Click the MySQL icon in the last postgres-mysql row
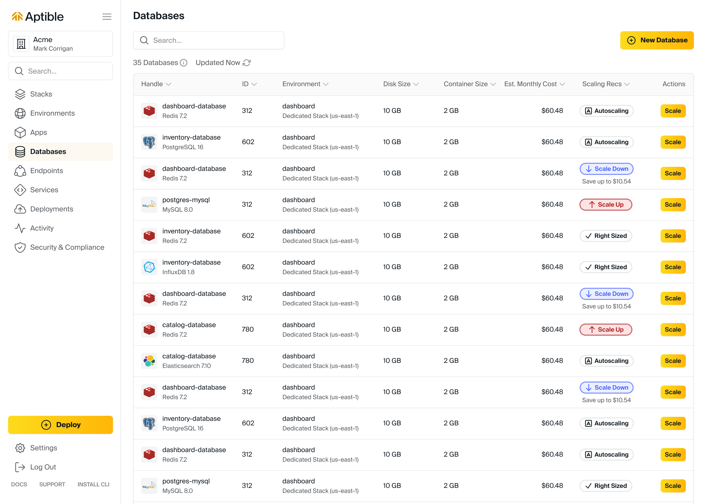706x504 pixels. click(x=149, y=486)
